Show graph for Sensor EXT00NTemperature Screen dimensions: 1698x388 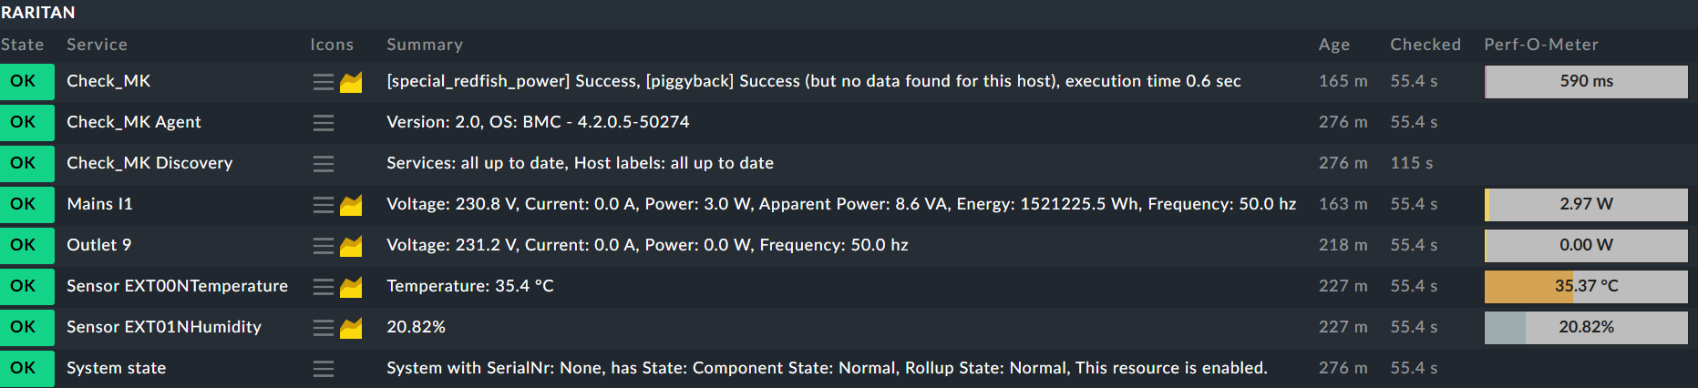351,287
